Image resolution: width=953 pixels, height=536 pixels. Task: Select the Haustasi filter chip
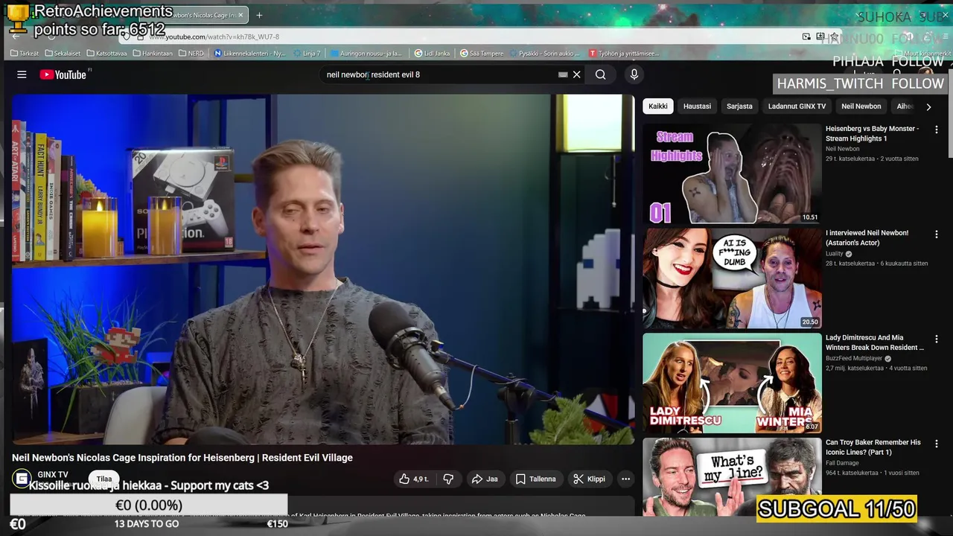(697, 106)
